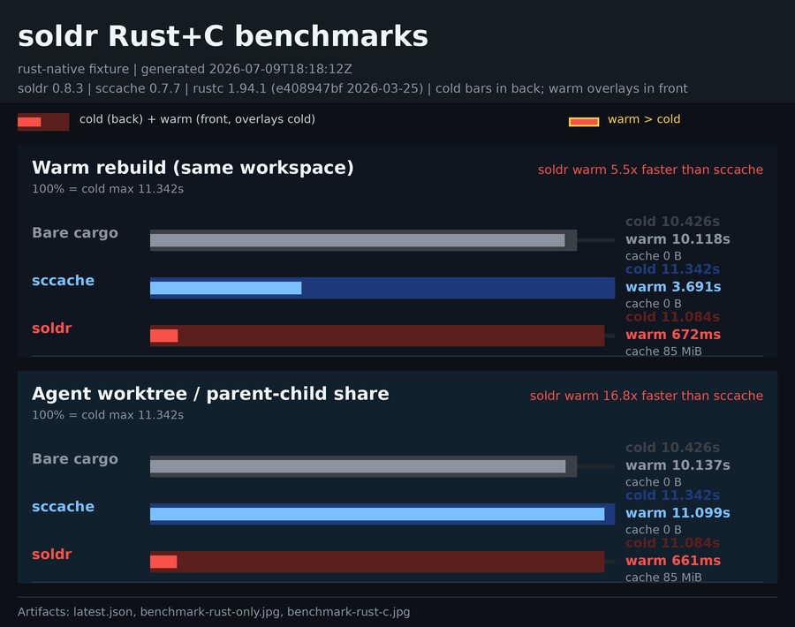Click 'warm 10.118s' value
The width and height of the screenshot is (795, 627).
(x=678, y=239)
